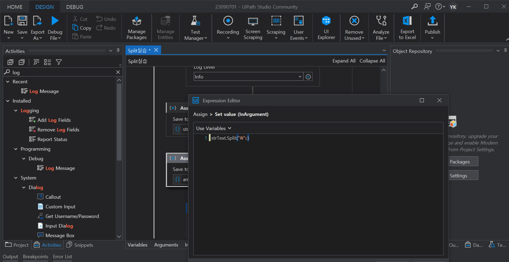Open the Activities filter funnel

(x=59, y=62)
